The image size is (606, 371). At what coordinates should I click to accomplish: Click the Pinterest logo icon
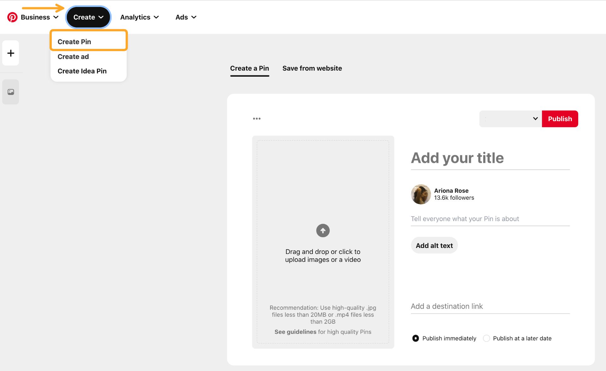point(12,17)
